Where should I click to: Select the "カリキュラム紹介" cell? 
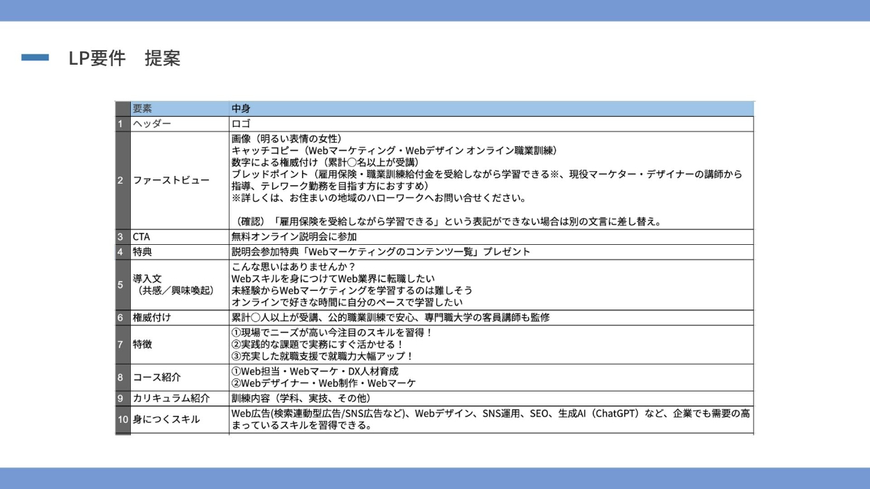[179, 399]
